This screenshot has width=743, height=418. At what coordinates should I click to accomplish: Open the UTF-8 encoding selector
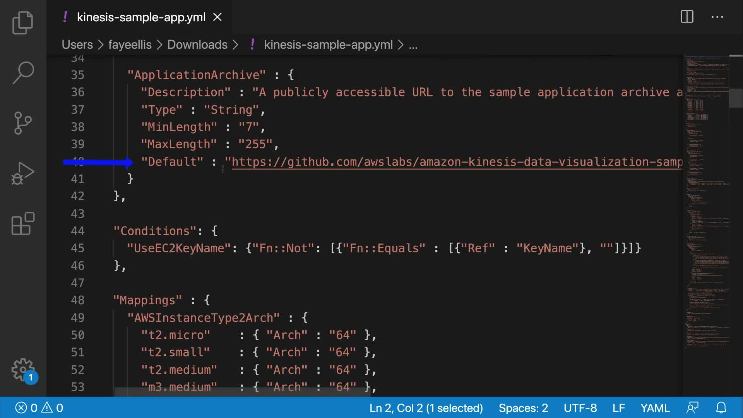[x=580, y=408]
